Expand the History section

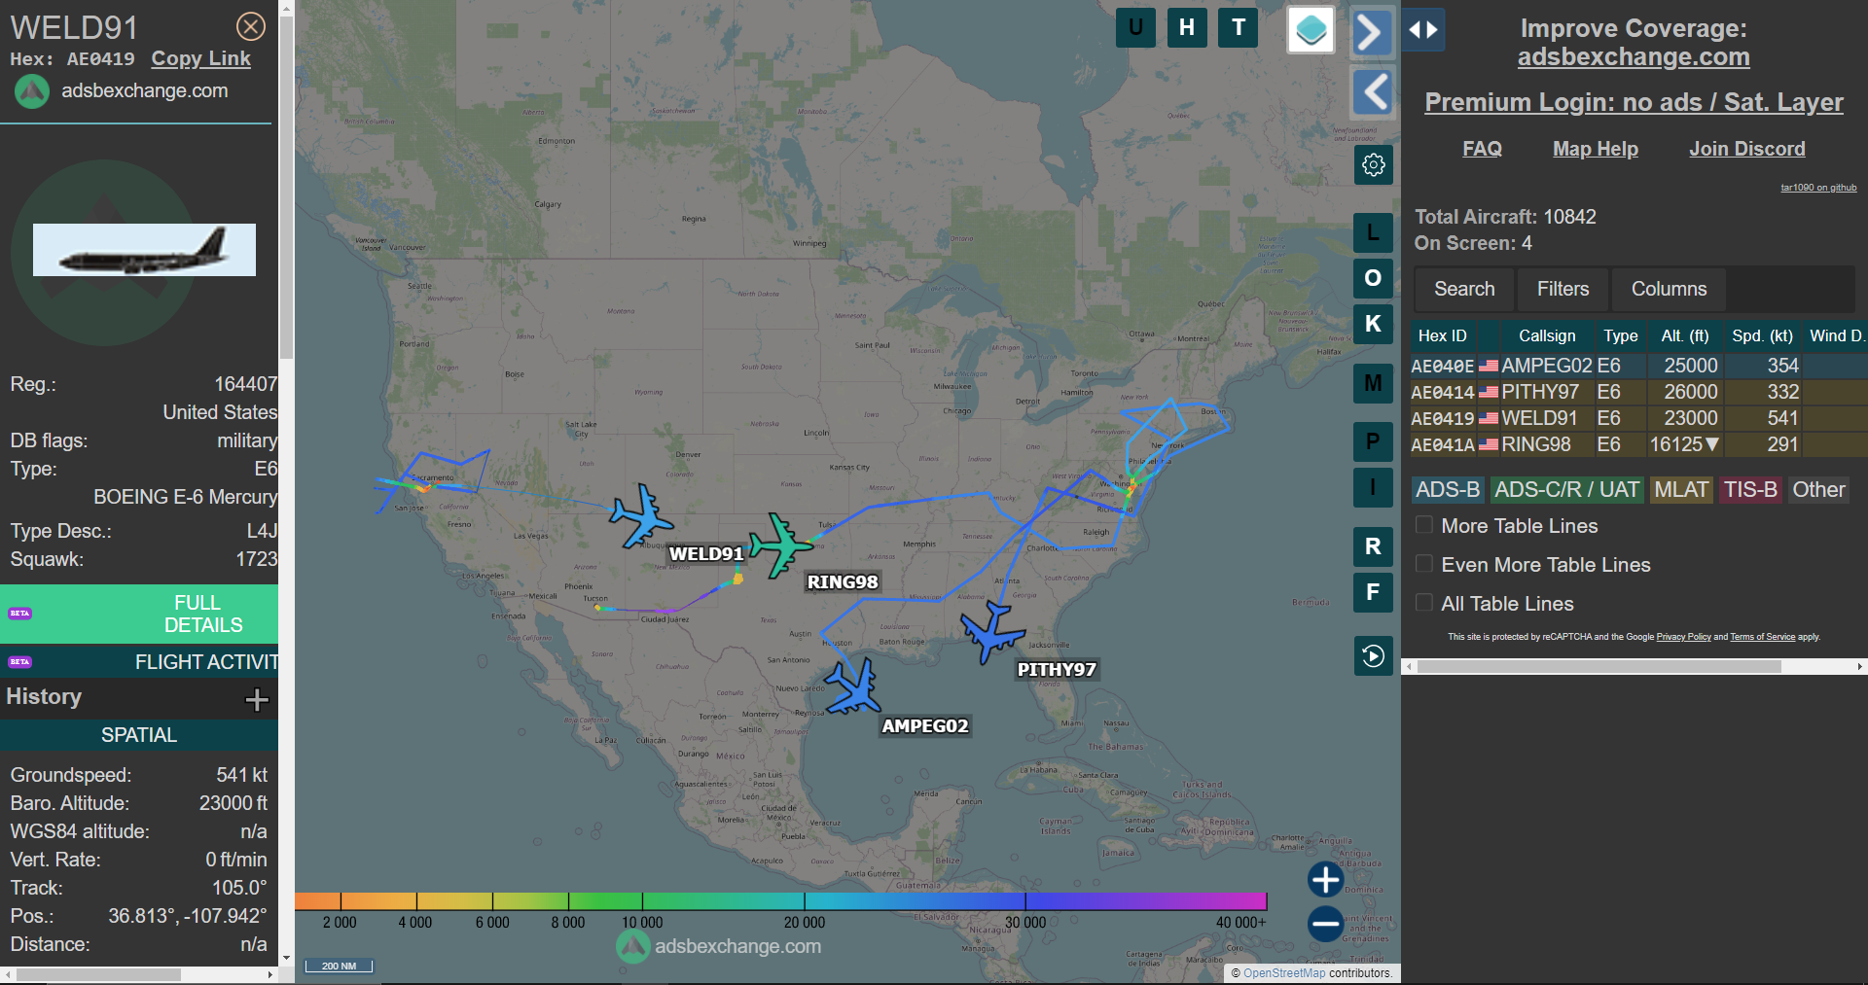point(257,699)
